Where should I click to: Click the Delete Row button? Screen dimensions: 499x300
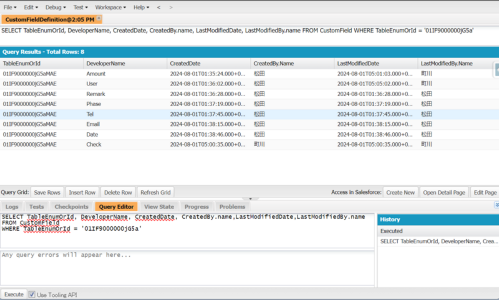click(118, 193)
